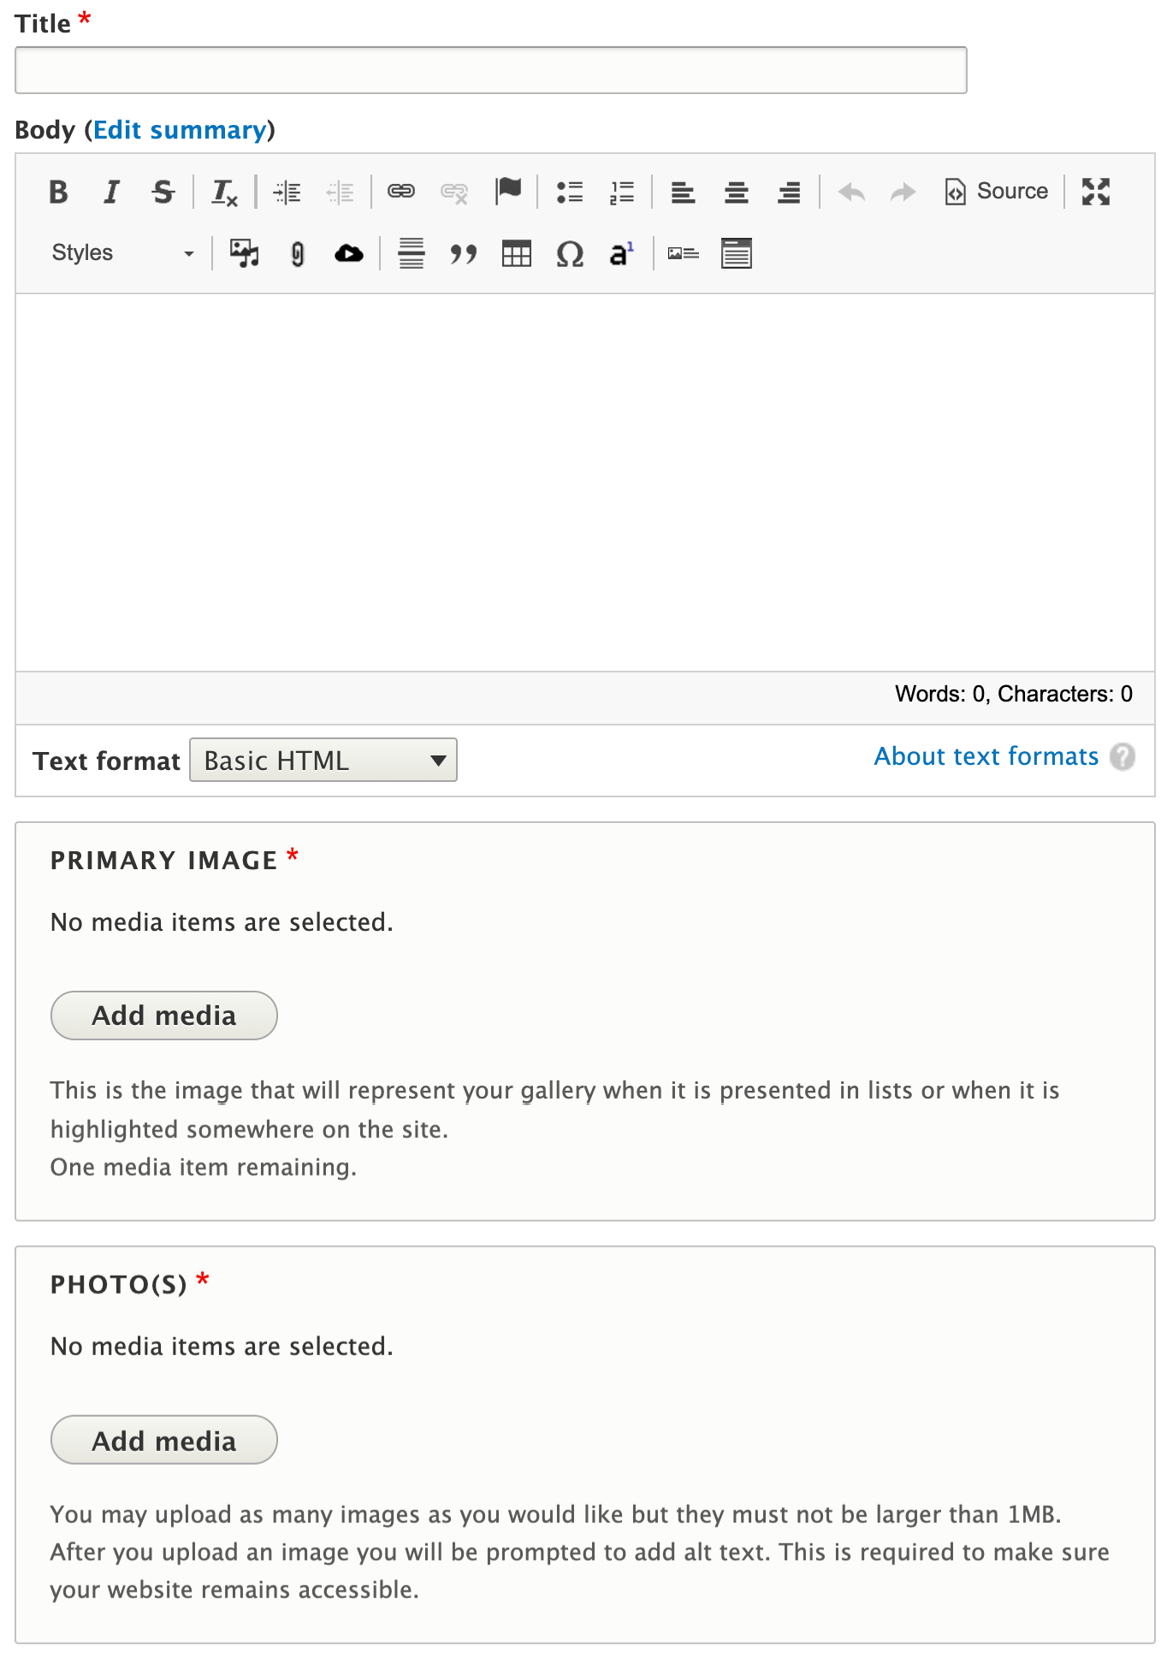Insert a bulleted list
The height and width of the screenshot is (1658, 1167).
pos(569,192)
